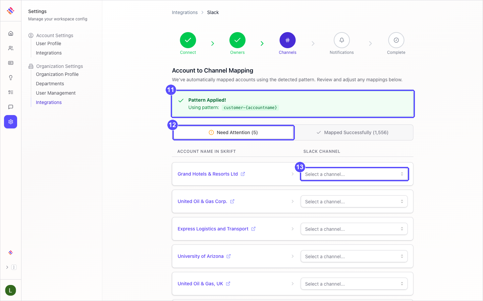Open Integrations under Account Settings
The image size is (483, 301).
(49, 53)
